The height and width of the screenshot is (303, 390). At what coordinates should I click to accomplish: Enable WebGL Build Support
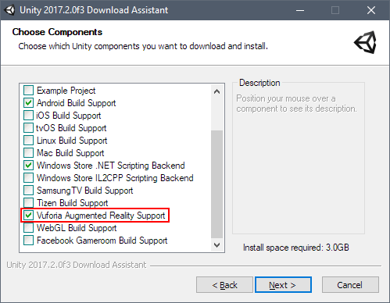coord(28,228)
